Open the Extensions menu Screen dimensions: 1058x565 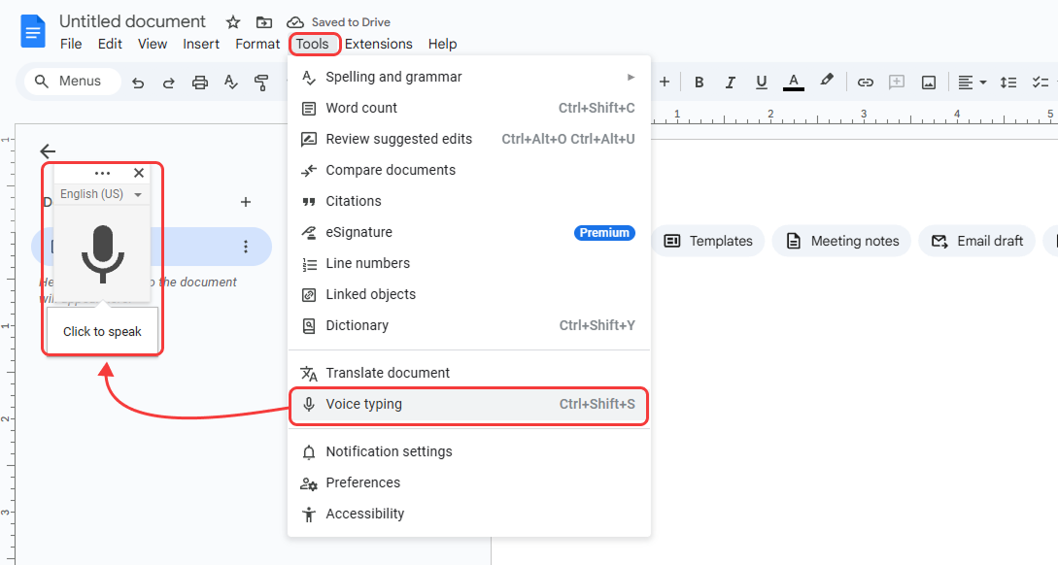coord(379,44)
